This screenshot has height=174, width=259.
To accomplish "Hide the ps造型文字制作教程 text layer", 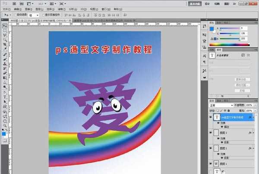I will coord(211,117).
